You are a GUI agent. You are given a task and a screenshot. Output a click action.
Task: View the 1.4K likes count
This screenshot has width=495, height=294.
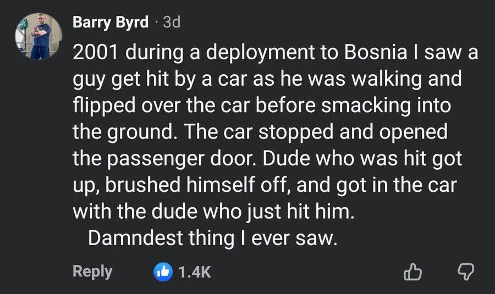[195, 271]
